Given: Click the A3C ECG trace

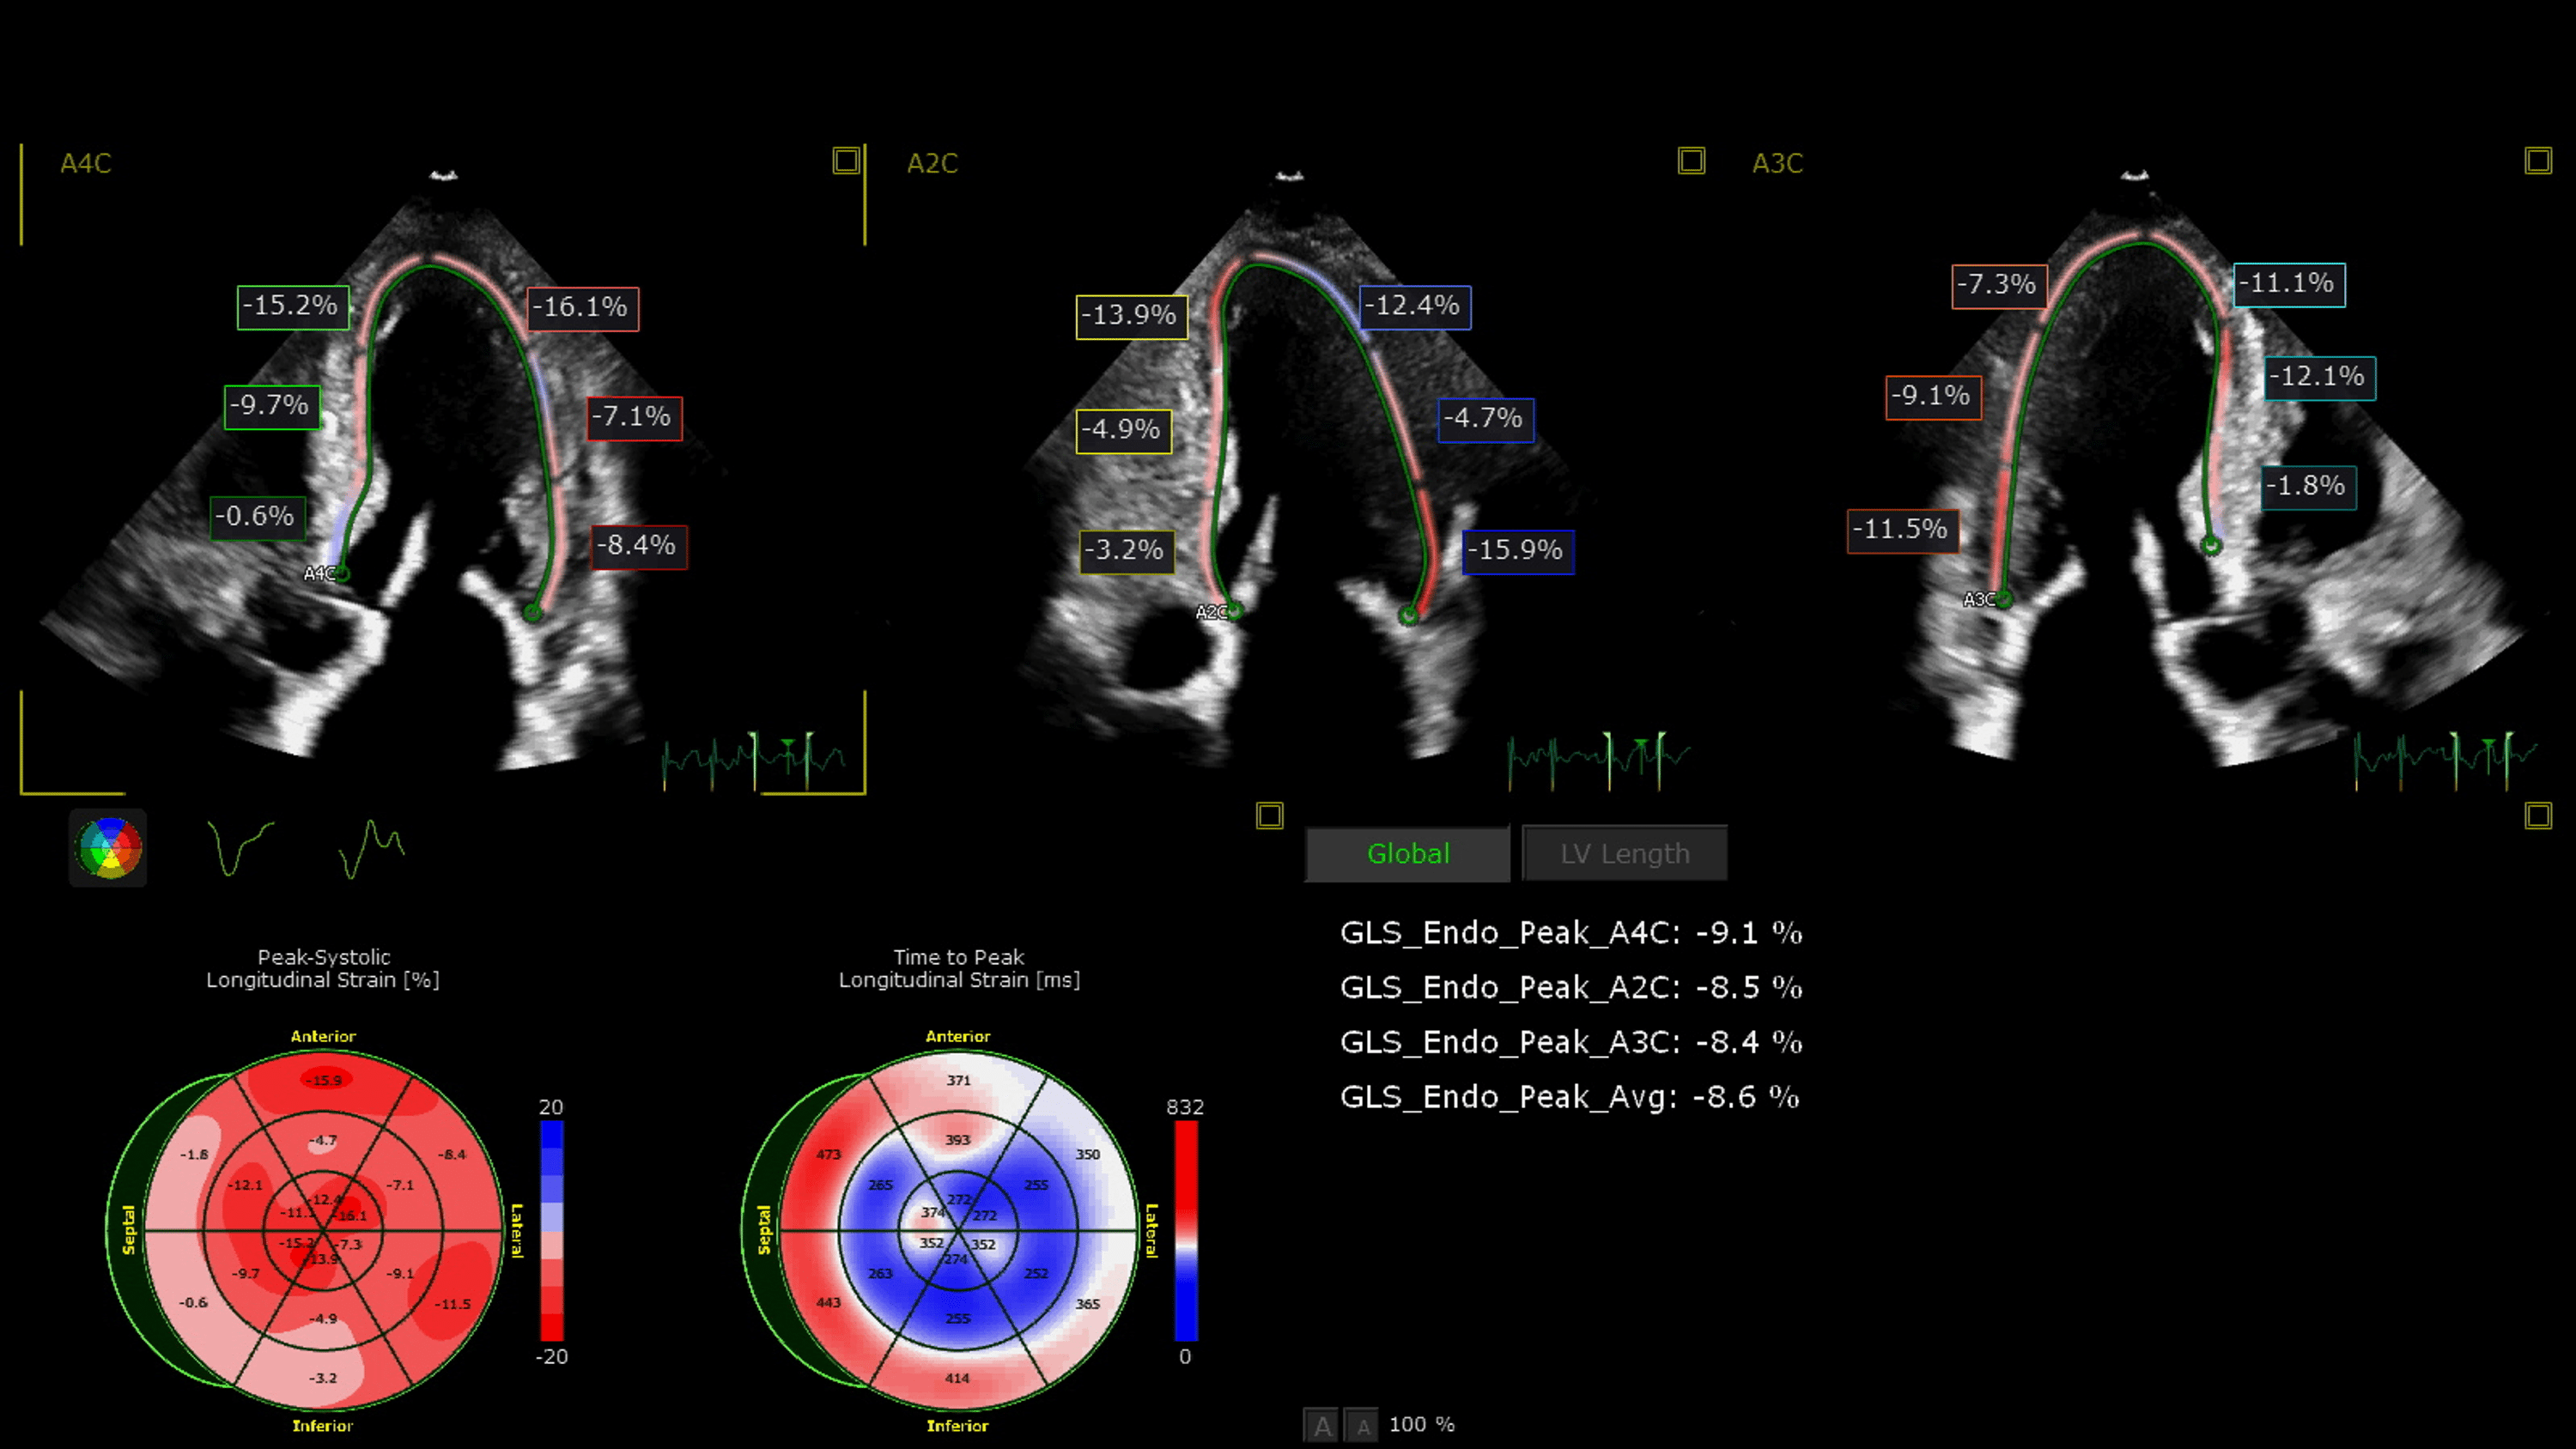Looking at the screenshot, I should coord(2446,762).
